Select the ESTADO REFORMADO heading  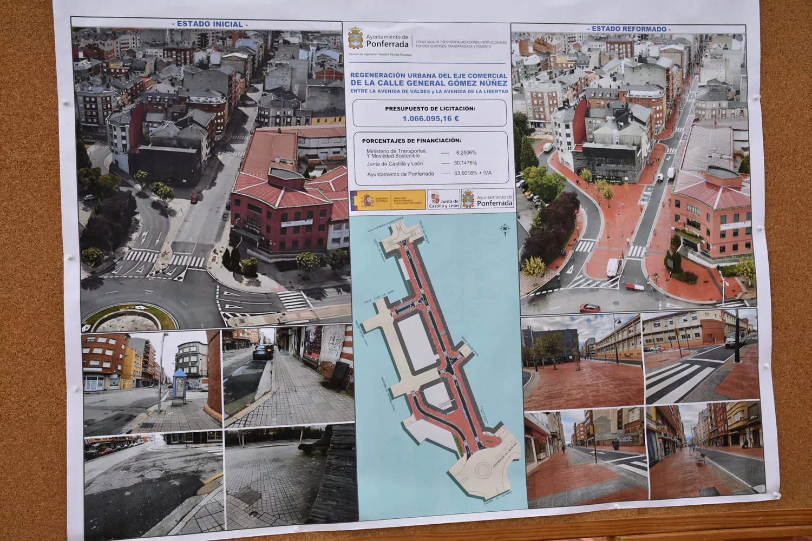[x=629, y=29]
